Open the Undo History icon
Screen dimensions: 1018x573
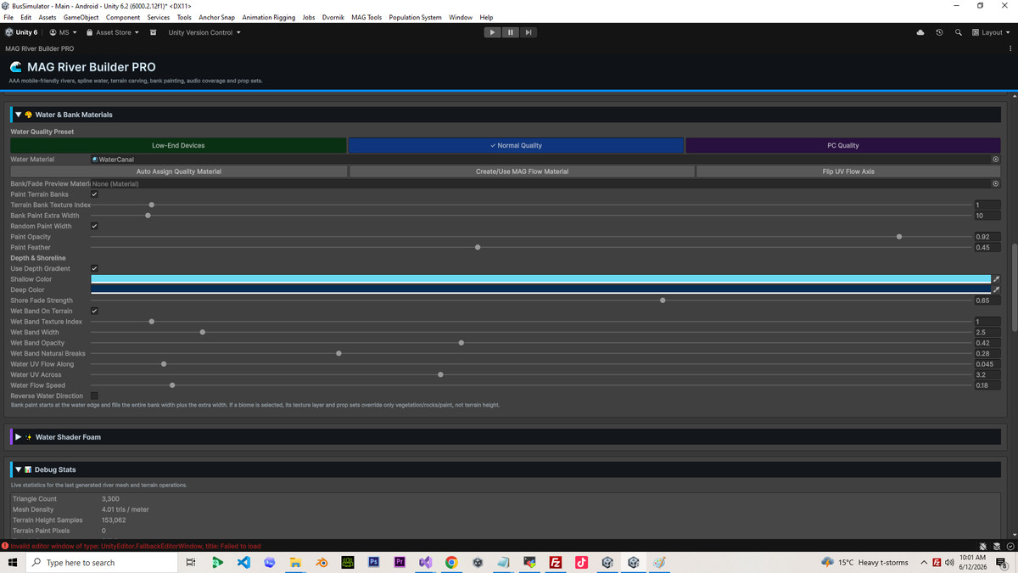tap(939, 32)
